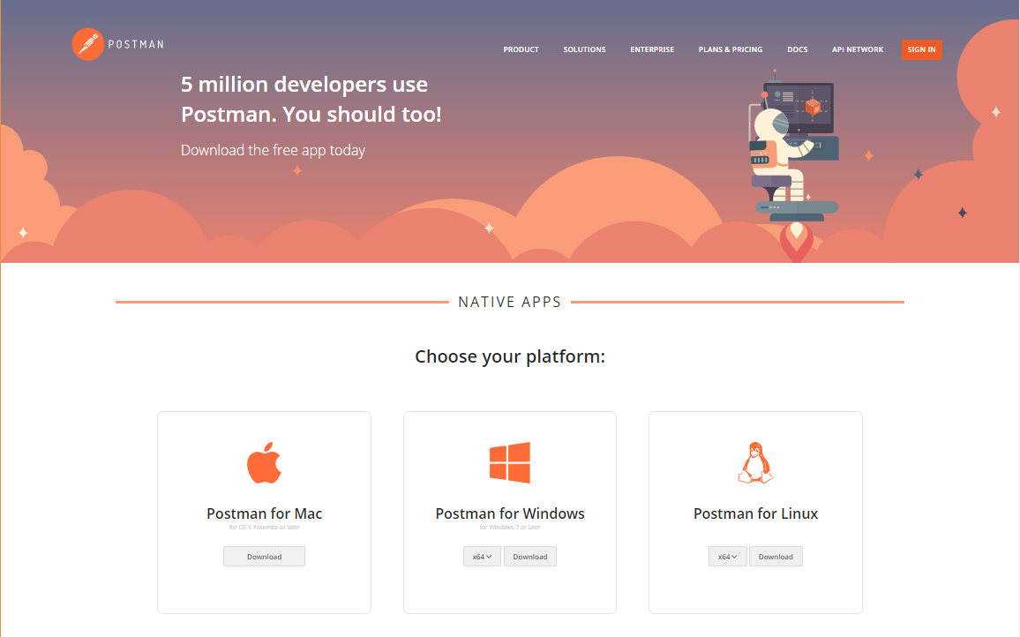The width and height of the screenshot is (1020, 637).
Task: View Plans & Pricing
Action: pyautogui.click(x=731, y=49)
